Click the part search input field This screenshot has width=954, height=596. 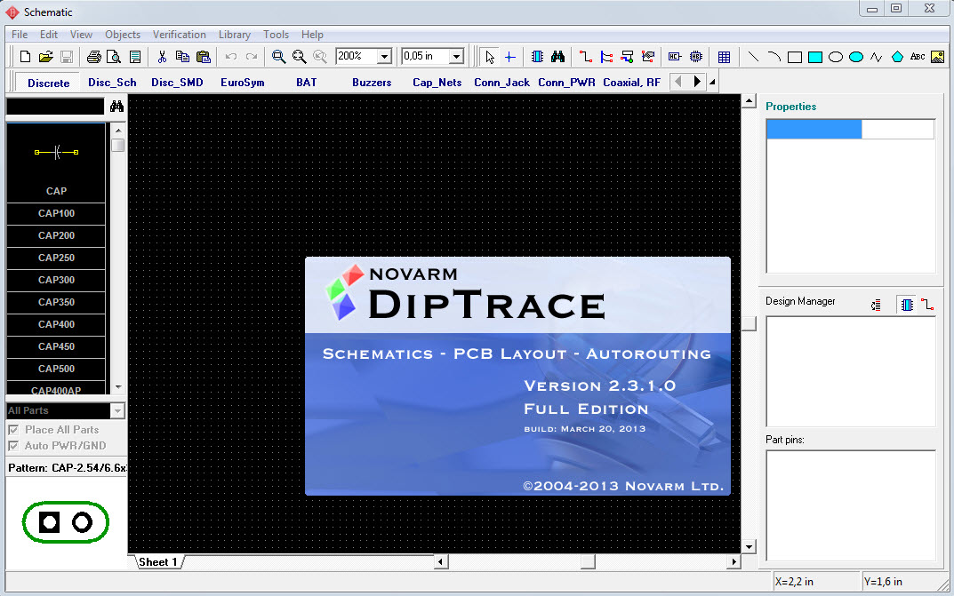pyautogui.click(x=55, y=107)
